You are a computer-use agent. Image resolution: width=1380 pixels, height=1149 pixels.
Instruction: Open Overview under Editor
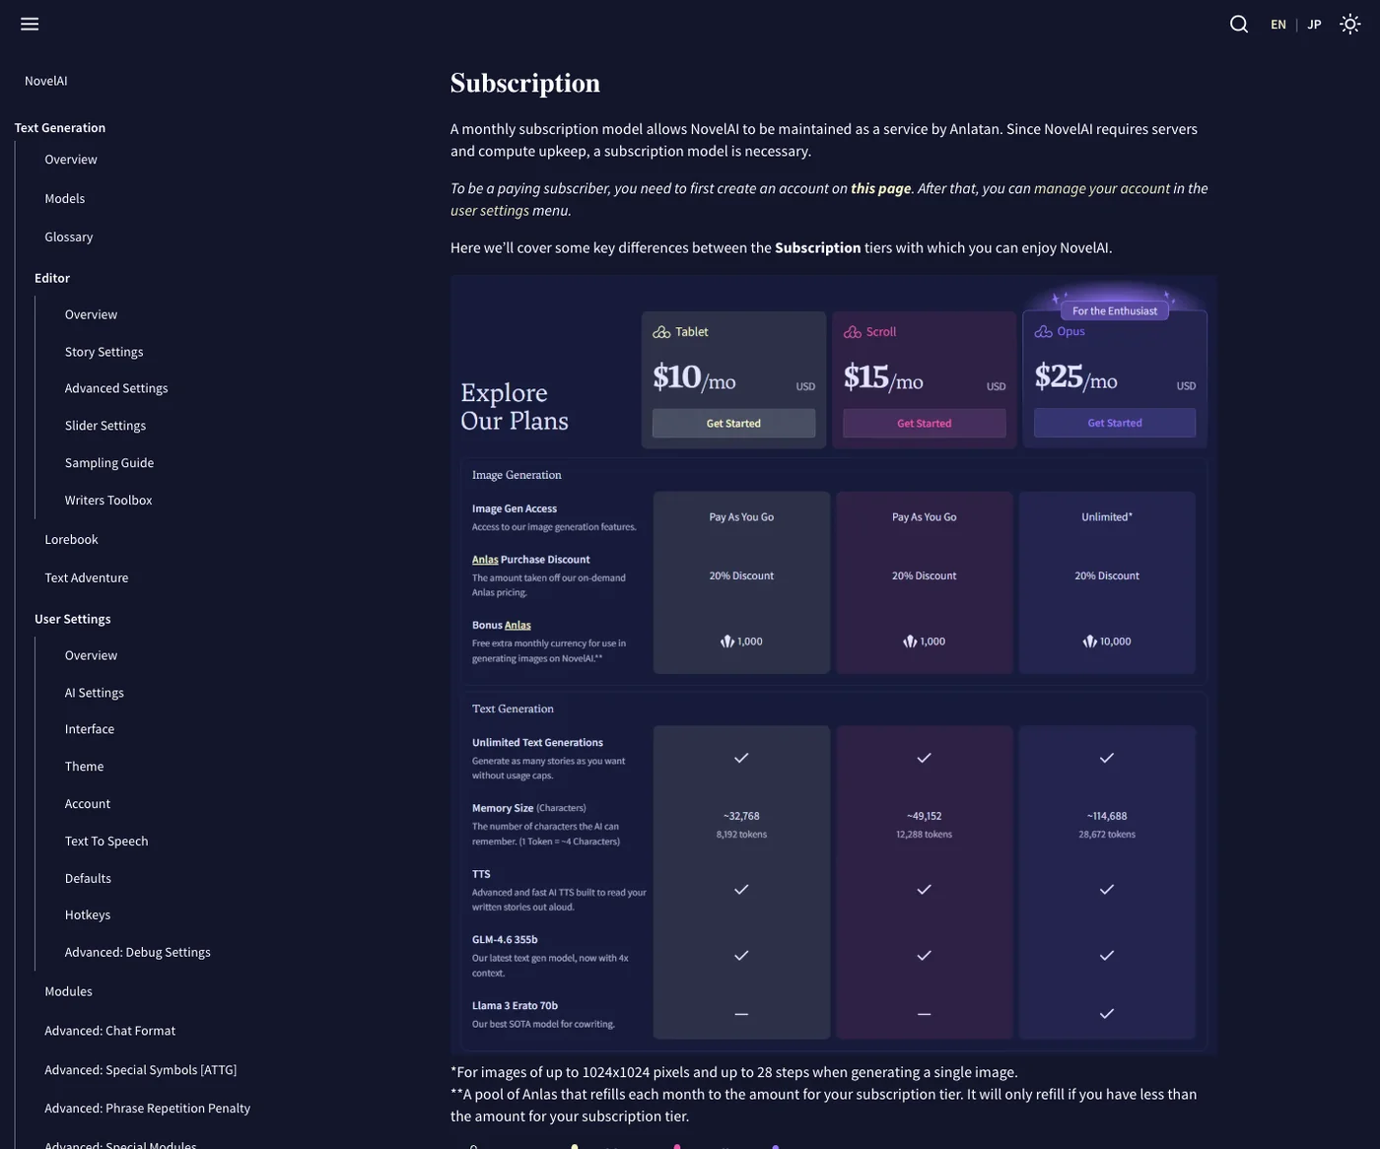coord(91,315)
